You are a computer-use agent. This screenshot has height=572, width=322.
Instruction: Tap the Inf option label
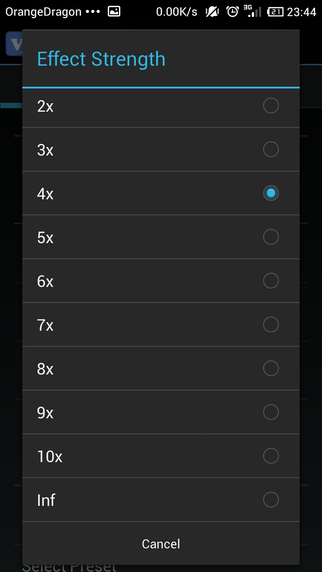point(46,500)
